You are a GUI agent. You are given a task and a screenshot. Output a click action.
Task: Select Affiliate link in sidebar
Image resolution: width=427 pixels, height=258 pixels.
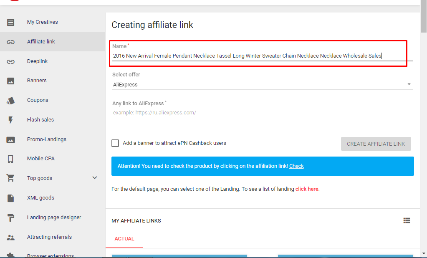(x=53, y=42)
